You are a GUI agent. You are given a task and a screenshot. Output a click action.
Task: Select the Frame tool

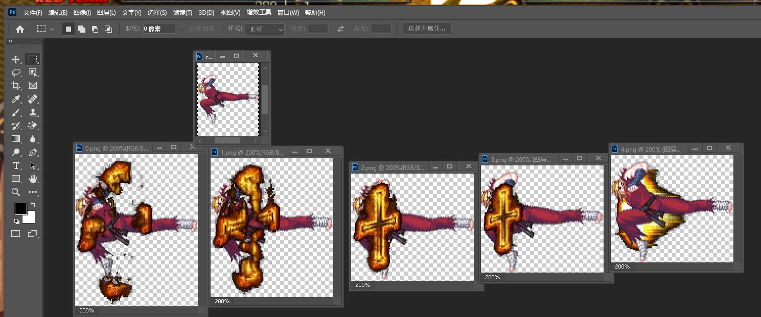coord(33,86)
